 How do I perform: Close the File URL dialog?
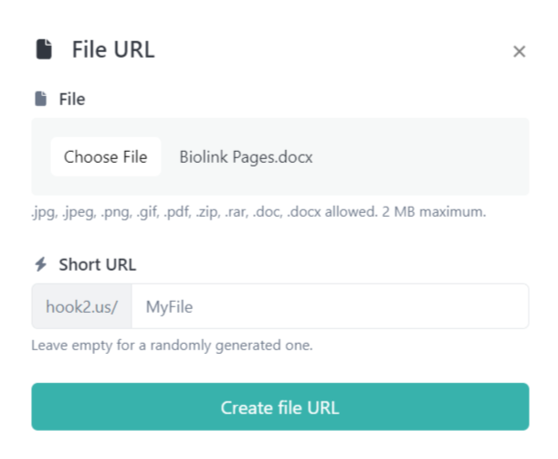(x=519, y=51)
